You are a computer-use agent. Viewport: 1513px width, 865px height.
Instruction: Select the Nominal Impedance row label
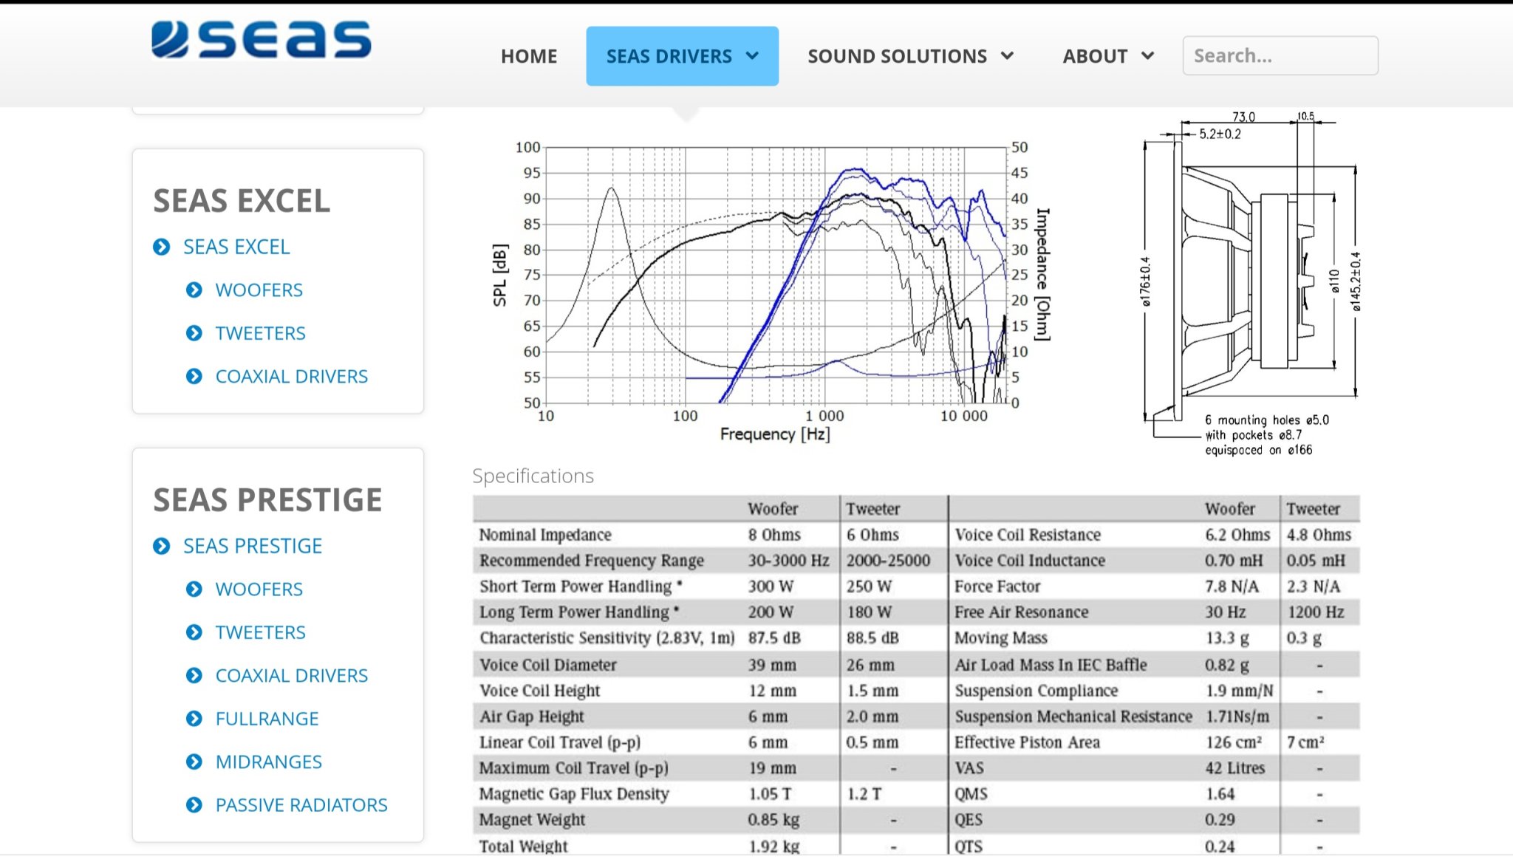[545, 535]
